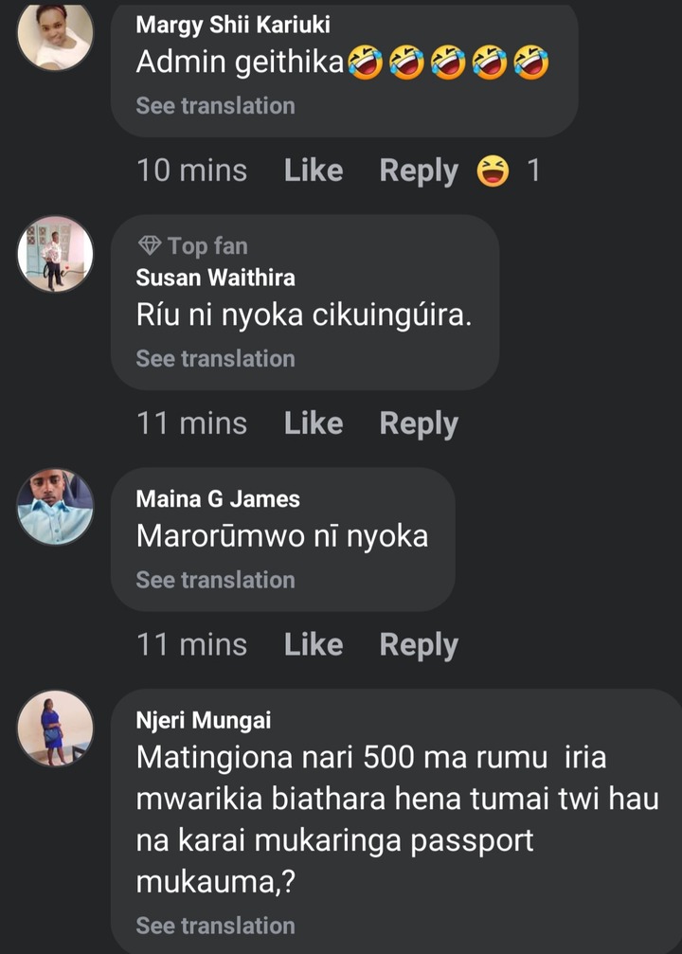Like Maina G James's comment
This screenshot has height=954, width=682.
pyautogui.click(x=313, y=644)
